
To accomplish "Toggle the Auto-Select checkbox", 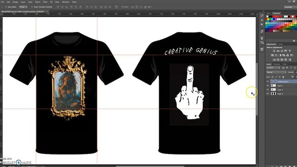I will (x=6, y=7).
